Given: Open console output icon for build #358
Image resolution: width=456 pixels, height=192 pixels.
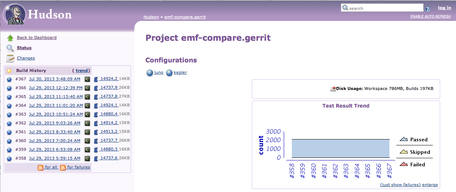Looking at the screenshot, I should 87,158.
